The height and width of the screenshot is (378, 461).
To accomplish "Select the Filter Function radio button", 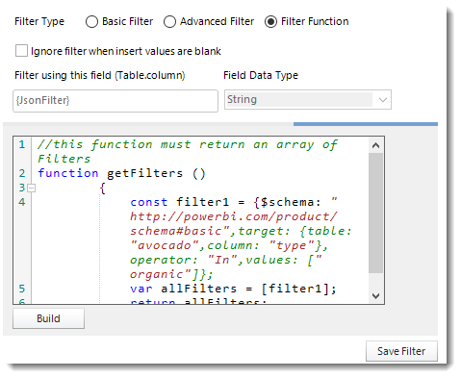I will [270, 22].
